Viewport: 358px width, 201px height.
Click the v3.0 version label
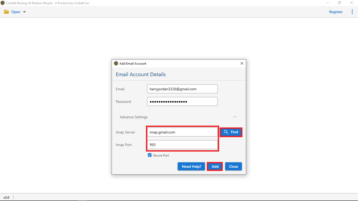tap(6, 197)
